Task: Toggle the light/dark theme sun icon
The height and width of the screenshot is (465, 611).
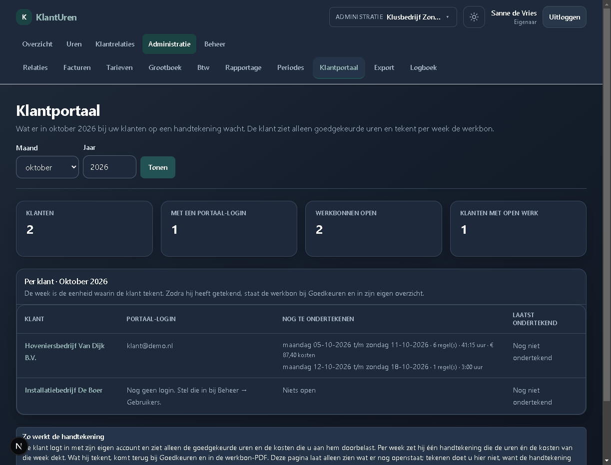Action: point(474,17)
